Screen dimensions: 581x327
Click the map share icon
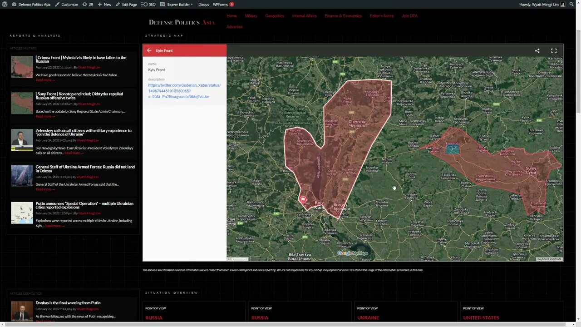[537, 51]
